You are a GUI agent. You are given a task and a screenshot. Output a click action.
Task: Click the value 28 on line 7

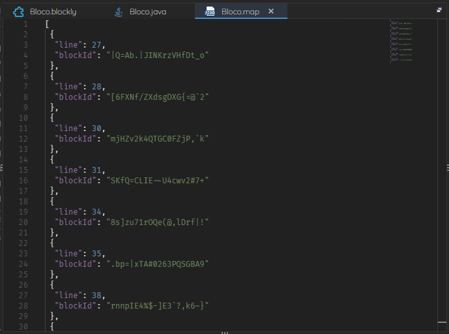click(x=96, y=87)
